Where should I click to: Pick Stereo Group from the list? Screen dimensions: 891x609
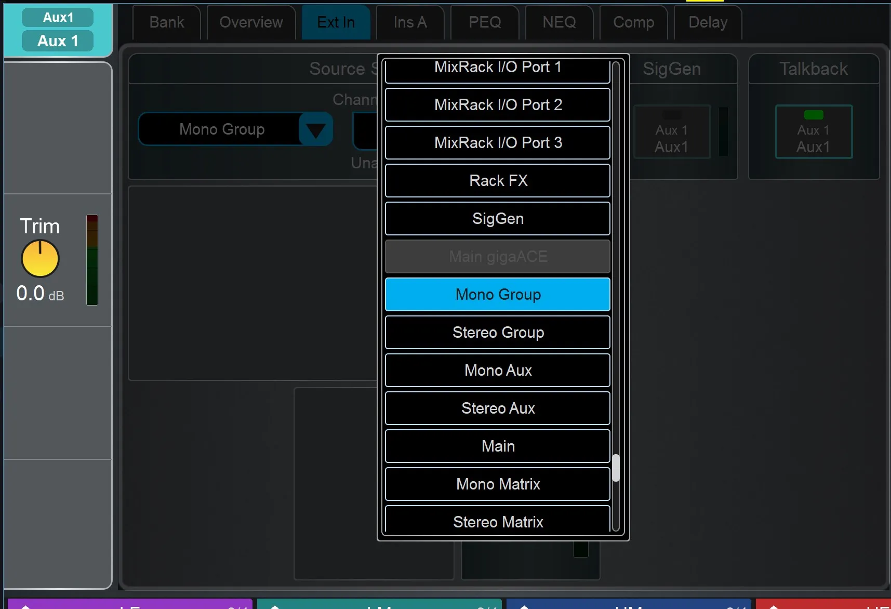[498, 333]
